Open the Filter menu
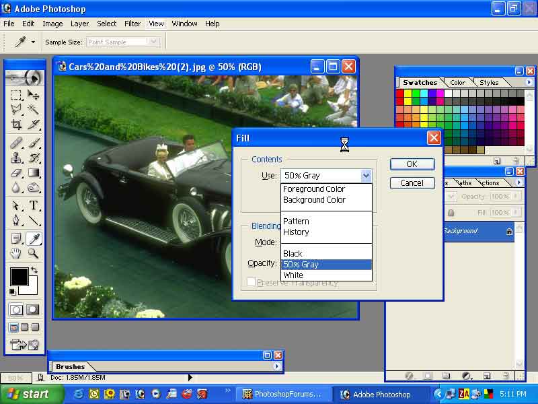Image resolution: width=538 pixels, height=404 pixels. [x=132, y=24]
